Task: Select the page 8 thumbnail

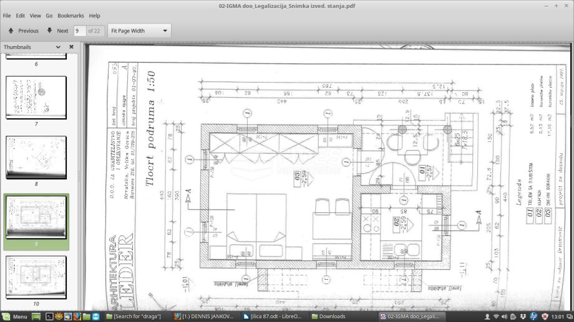Action: pyautogui.click(x=36, y=158)
